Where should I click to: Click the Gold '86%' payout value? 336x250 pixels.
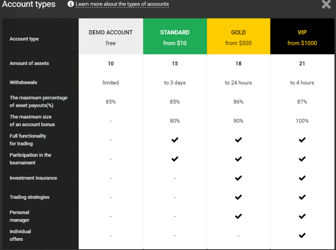[239, 102]
